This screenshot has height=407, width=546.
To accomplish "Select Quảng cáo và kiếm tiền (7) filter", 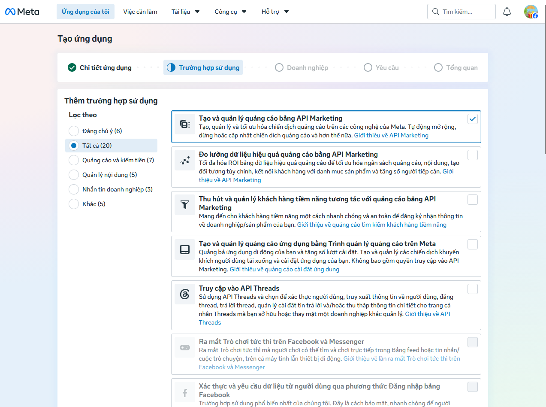I will coord(111,160).
